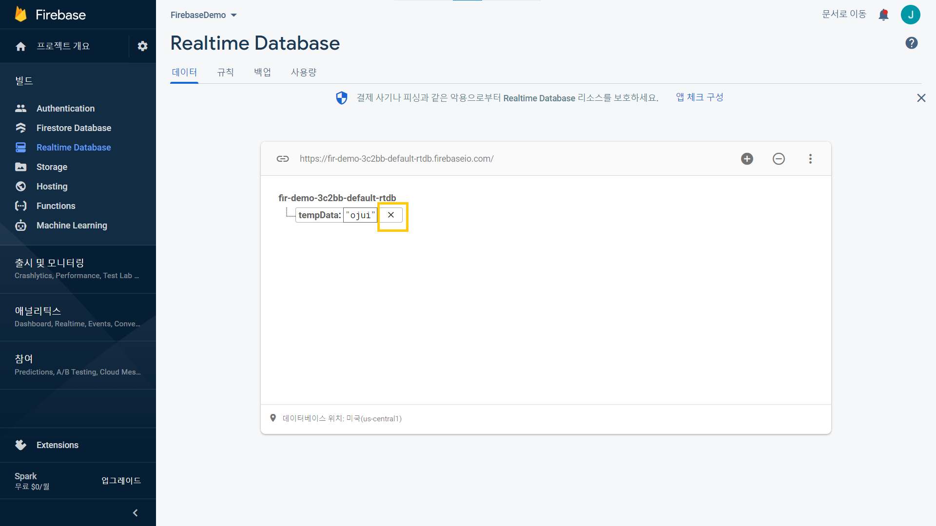Open the notifications bell

(x=883, y=15)
